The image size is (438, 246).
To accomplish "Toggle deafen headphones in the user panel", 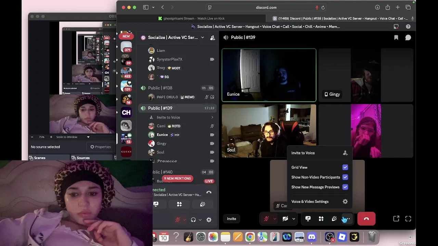I will pos(193,220).
